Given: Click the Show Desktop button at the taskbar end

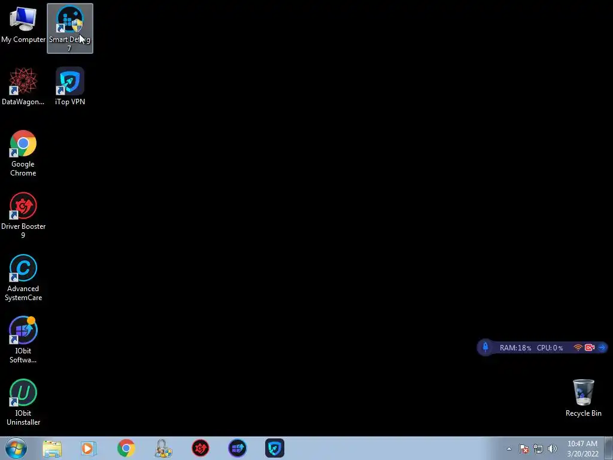Looking at the screenshot, I should (609, 448).
